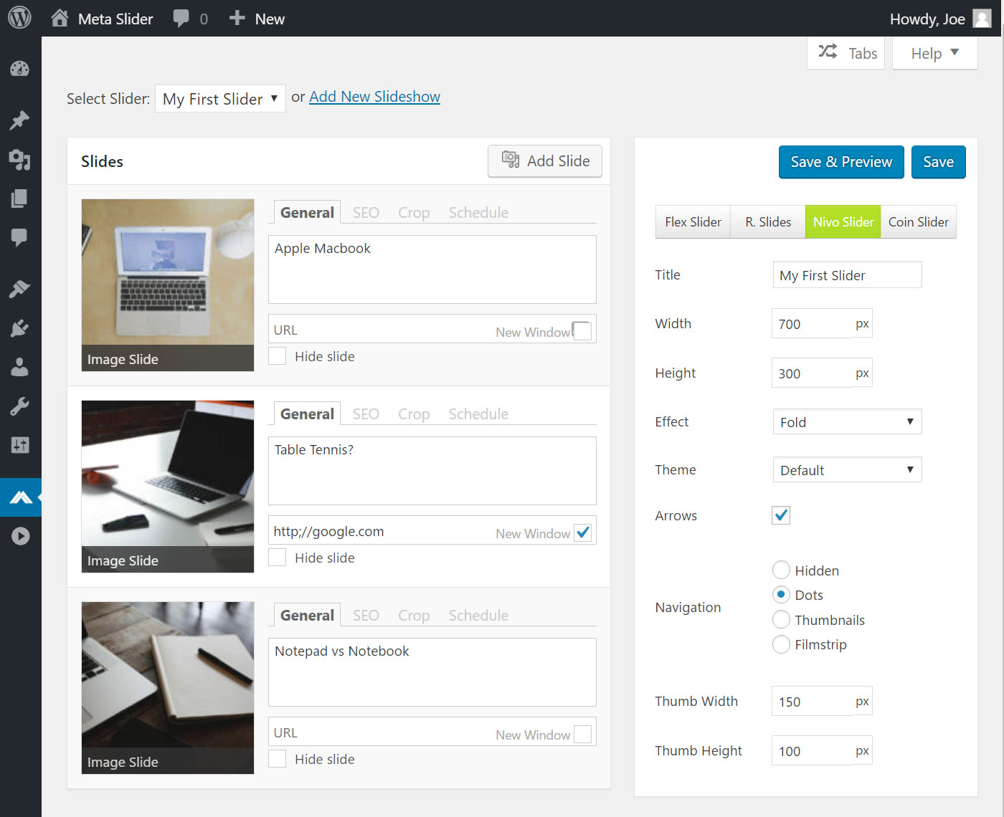Open General tab of Table Tennis slide
The width and height of the screenshot is (1004, 817).
tap(307, 414)
